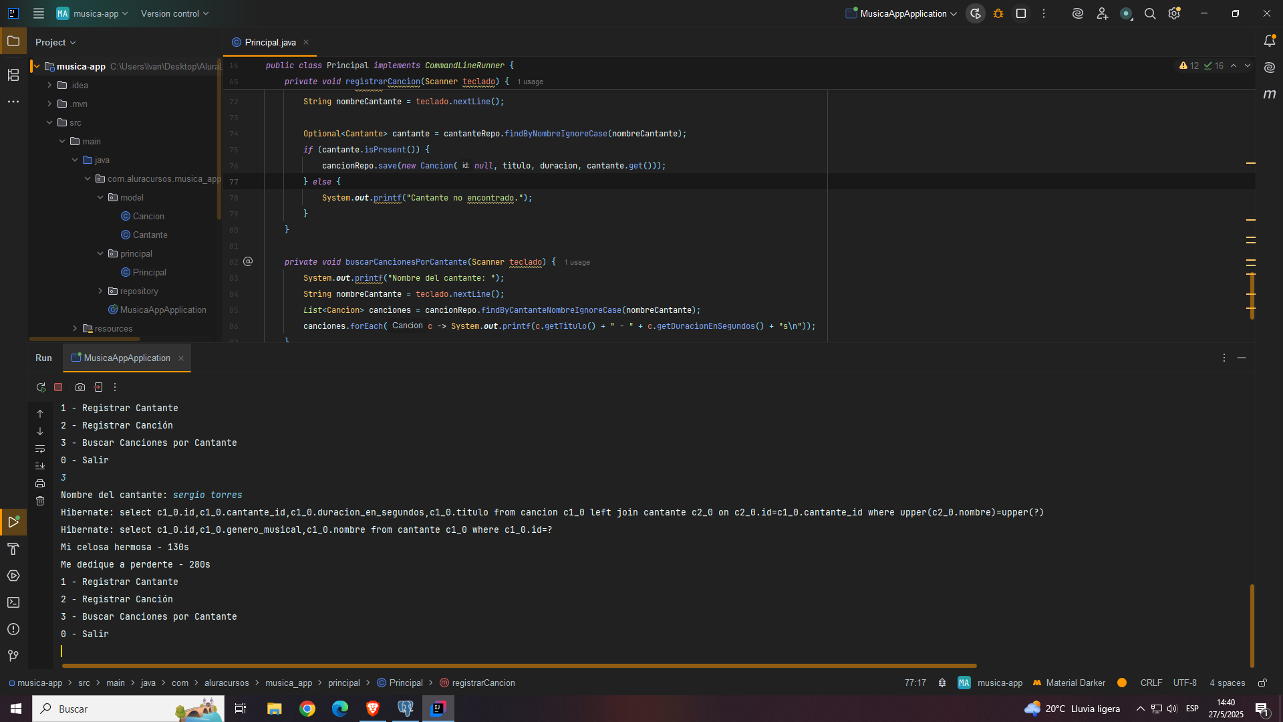Click the Debug bug icon in top toolbar
This screenshot has height=722, width=1283.
point(998,13)
